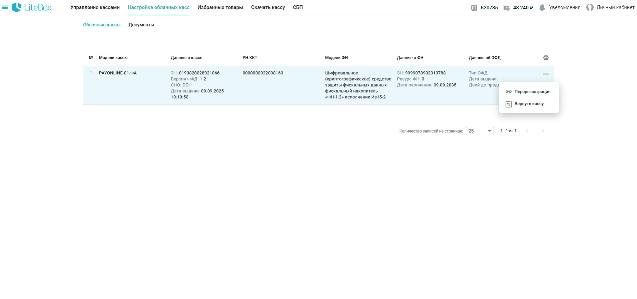637x299 pixels.
Task: Expand the records per page dropdown
Action: click(480, 131)
